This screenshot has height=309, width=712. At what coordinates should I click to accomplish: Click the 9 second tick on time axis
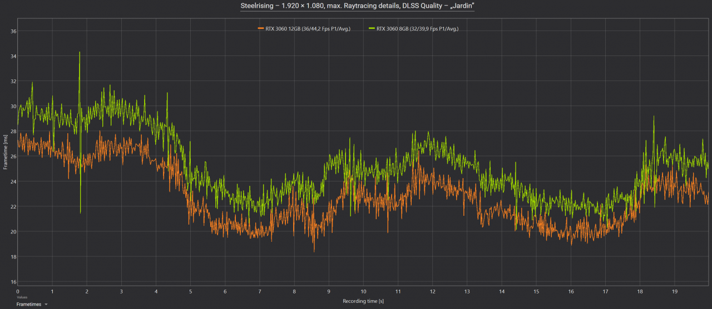329,291
